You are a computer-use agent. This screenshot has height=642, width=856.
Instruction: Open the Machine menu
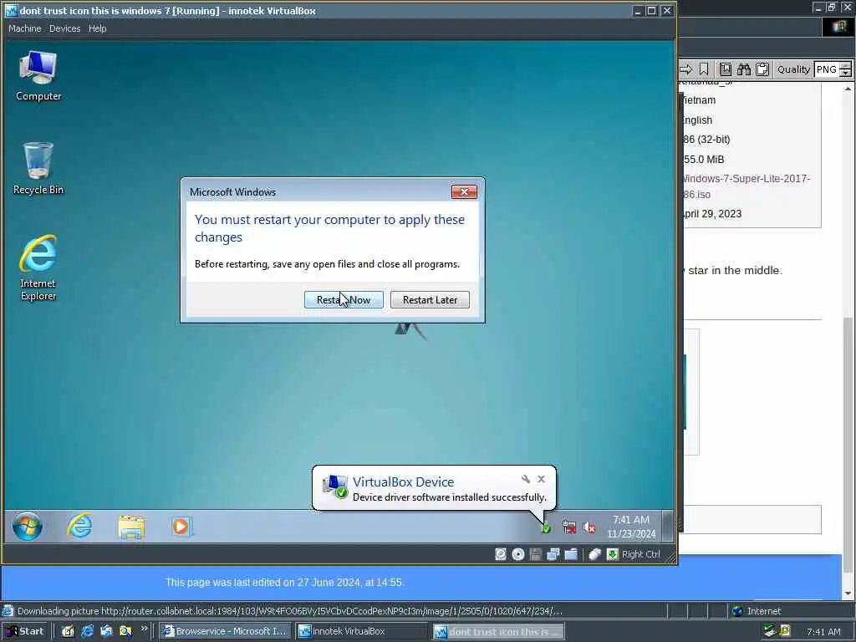pos(24,28)
